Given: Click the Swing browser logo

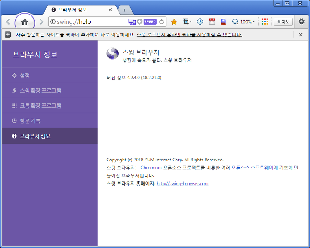Looking at the screenshot, I should [x=112, y=54].
